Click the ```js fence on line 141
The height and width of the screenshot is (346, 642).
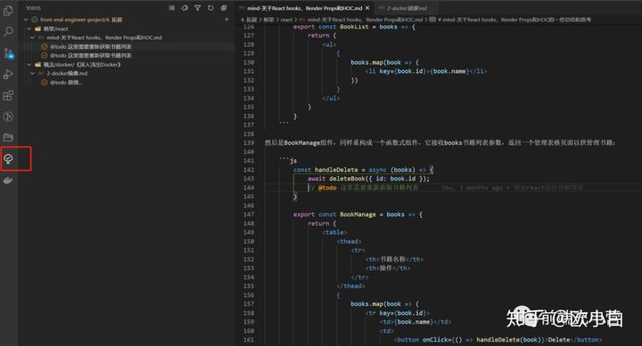pos(288,160)
